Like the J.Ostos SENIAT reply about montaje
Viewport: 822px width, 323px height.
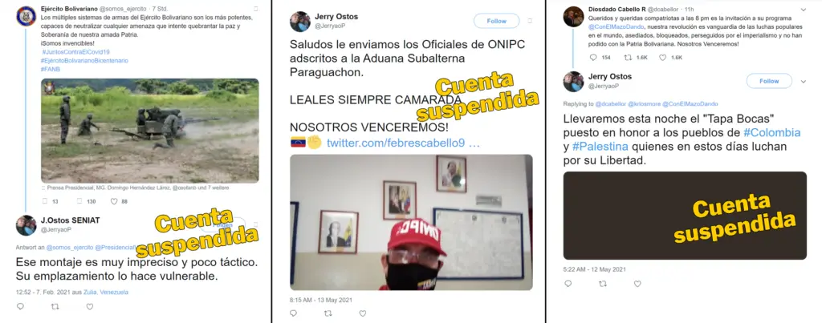point(90,307)
